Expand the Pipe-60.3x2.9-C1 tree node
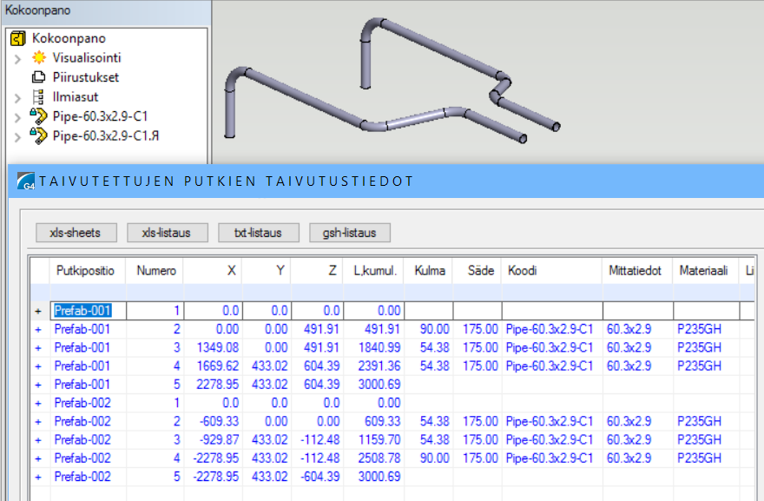The height and width of the screenshot is (501, 764). click(17, 115)
